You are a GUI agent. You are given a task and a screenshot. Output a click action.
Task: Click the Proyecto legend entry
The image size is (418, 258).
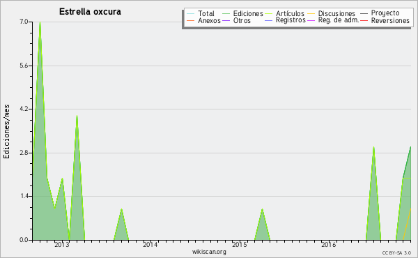click(x=380, y=13)
